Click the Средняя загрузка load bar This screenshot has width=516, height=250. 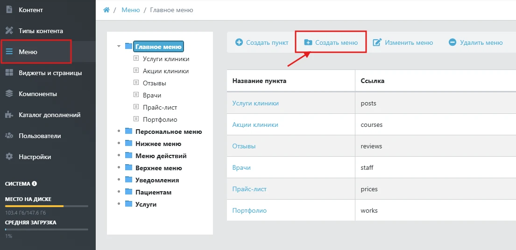[46, 229]
